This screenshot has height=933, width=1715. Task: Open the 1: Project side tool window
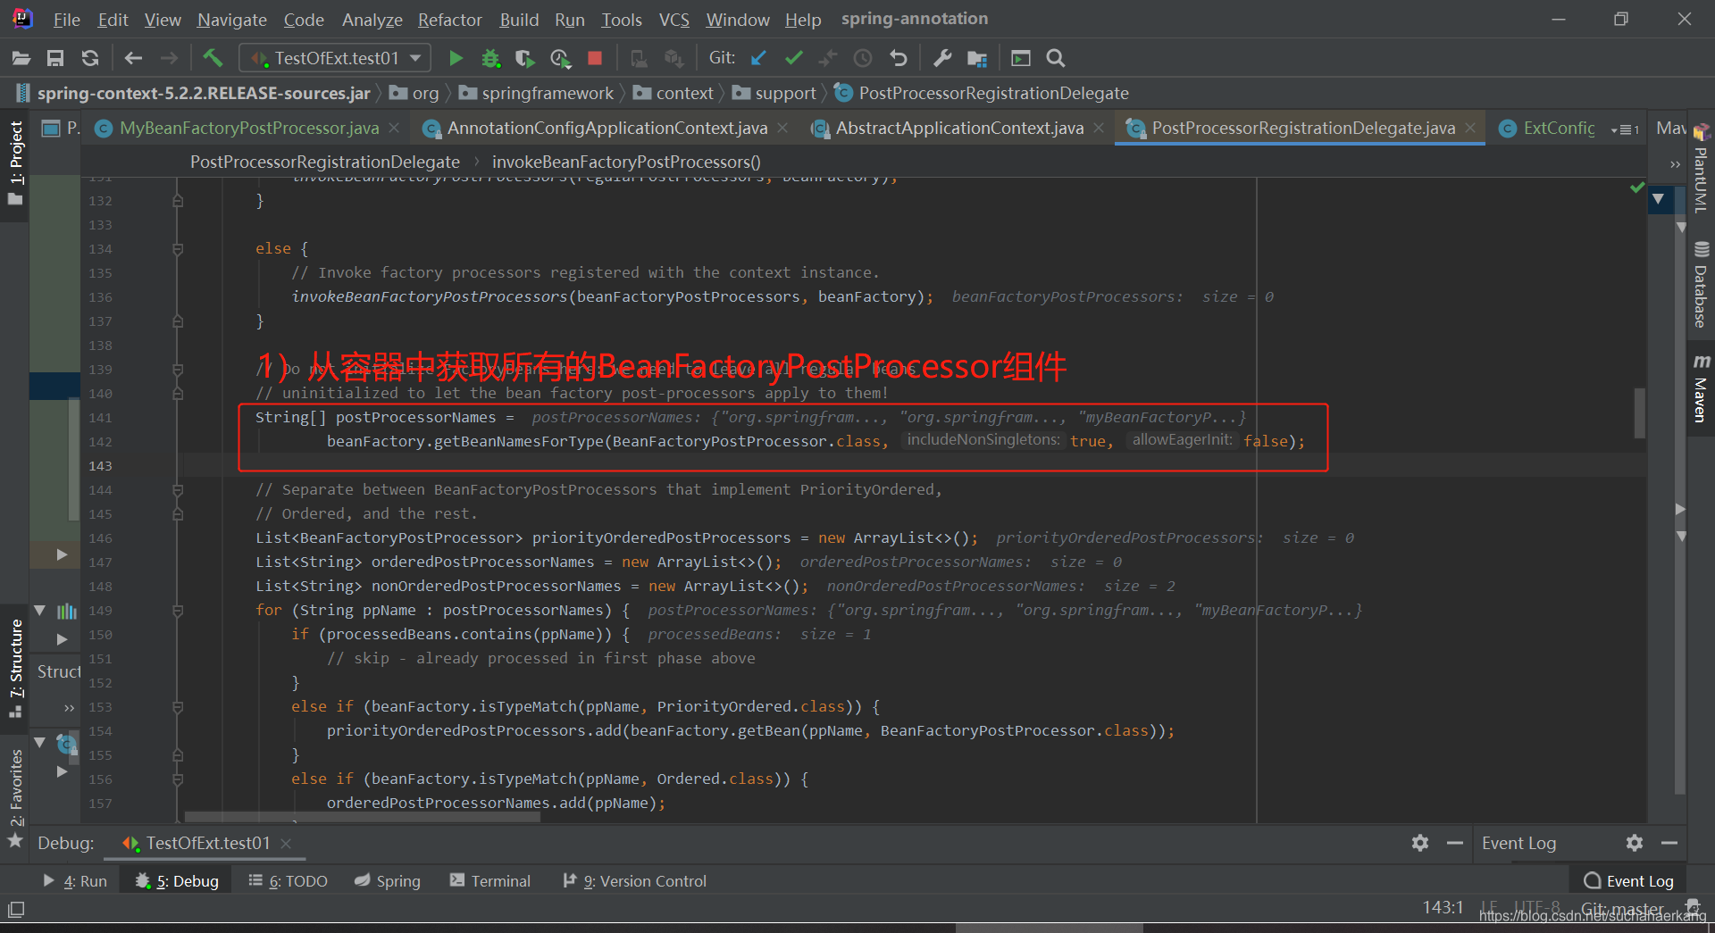tap(16, 162)
